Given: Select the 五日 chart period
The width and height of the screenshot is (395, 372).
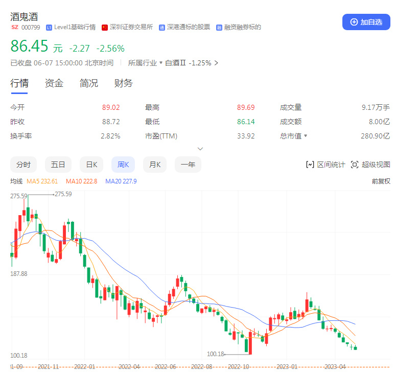Looking at the screenshot, I should [58, 165].
